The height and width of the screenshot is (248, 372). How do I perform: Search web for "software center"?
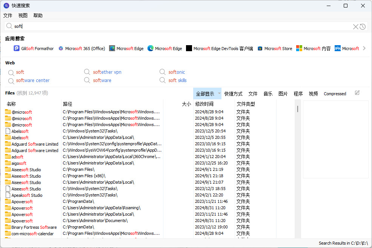pos(33,81)
